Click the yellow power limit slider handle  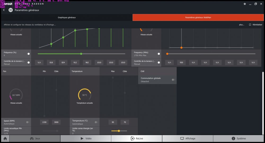(119, 131)
